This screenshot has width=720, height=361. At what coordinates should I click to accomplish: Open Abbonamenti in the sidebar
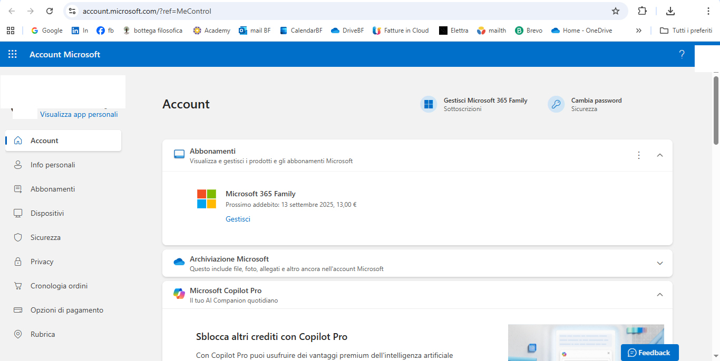[x=63, y=189]
